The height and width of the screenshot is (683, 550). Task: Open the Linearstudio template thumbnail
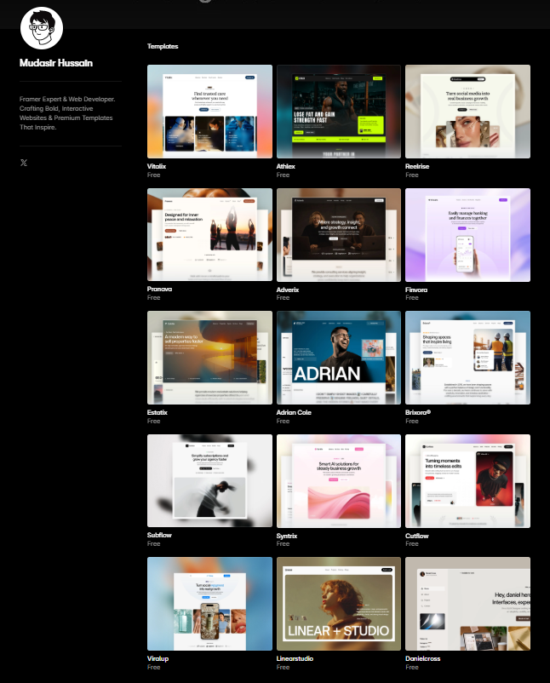click(338, 604)
